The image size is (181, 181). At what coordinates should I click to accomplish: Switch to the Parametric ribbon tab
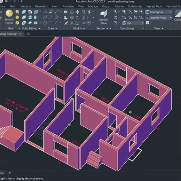tap(41, 6)
